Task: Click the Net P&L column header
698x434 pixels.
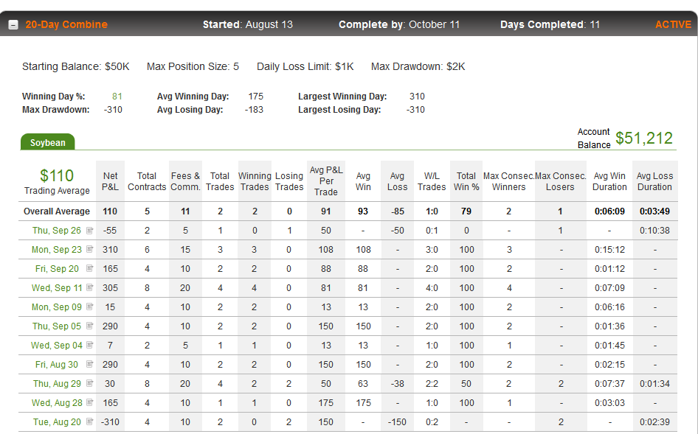Action: 110,181
